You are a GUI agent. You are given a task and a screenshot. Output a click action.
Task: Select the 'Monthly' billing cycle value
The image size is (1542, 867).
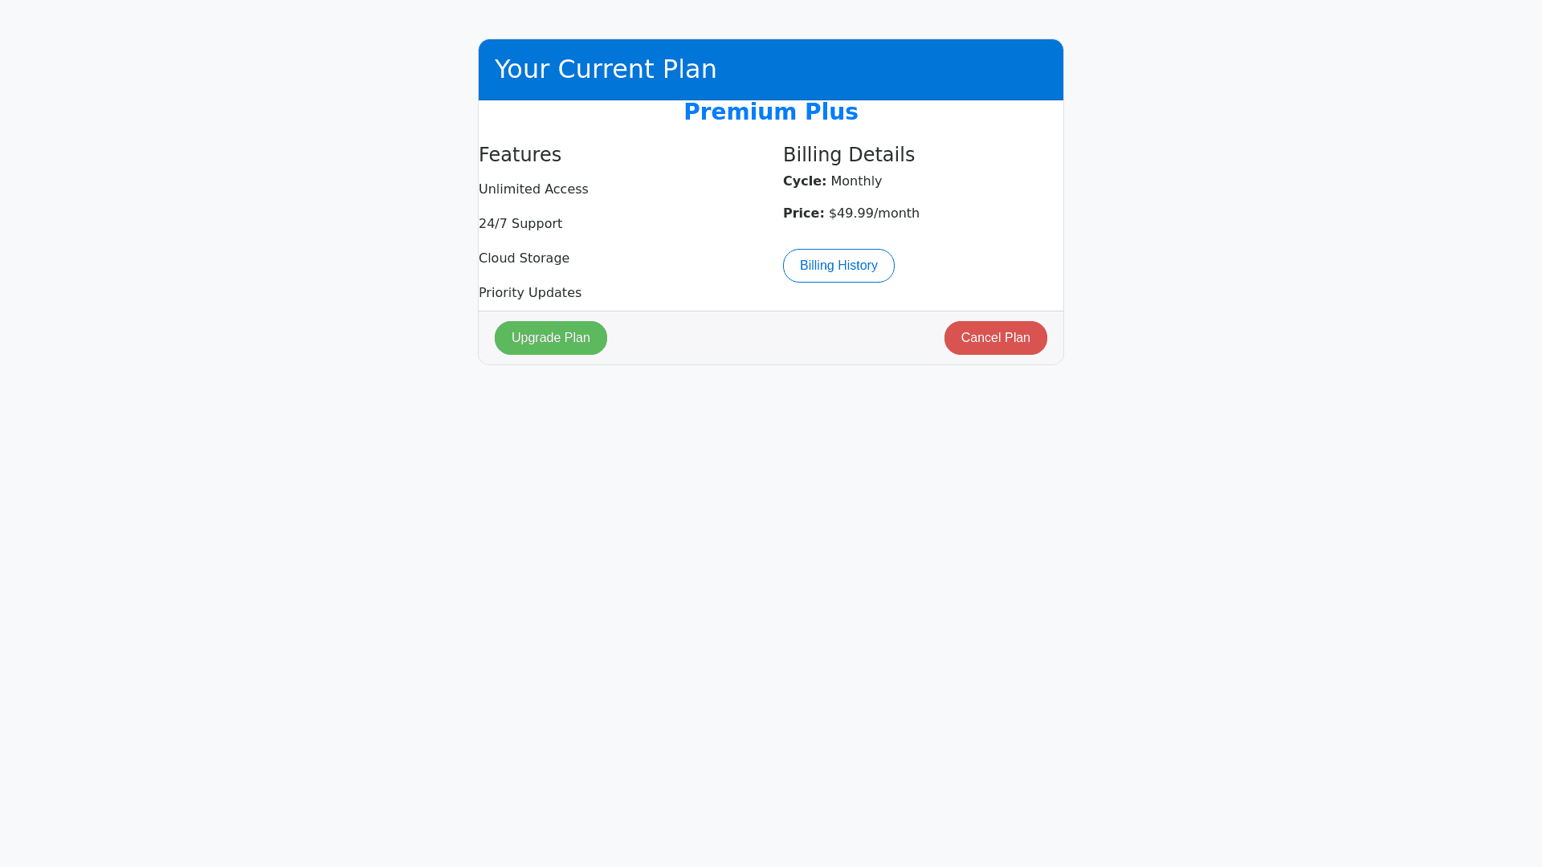856,181
